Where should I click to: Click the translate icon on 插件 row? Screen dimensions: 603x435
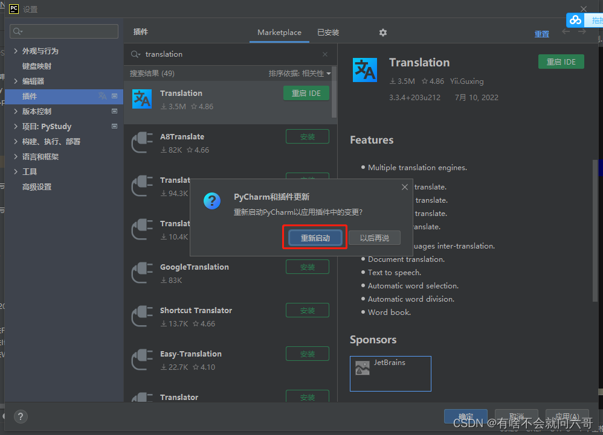102,95
